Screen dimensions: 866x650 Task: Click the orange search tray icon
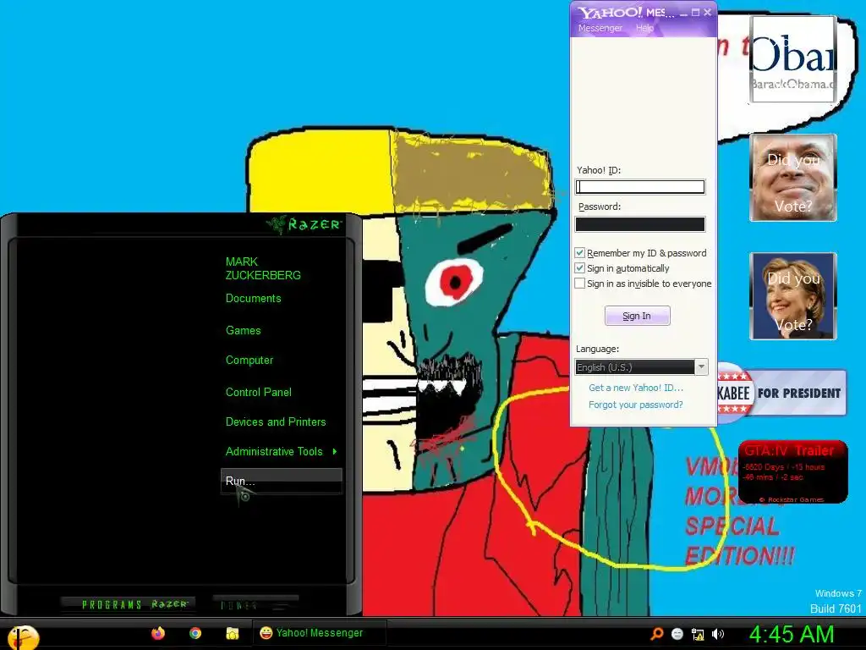(656, 634)
